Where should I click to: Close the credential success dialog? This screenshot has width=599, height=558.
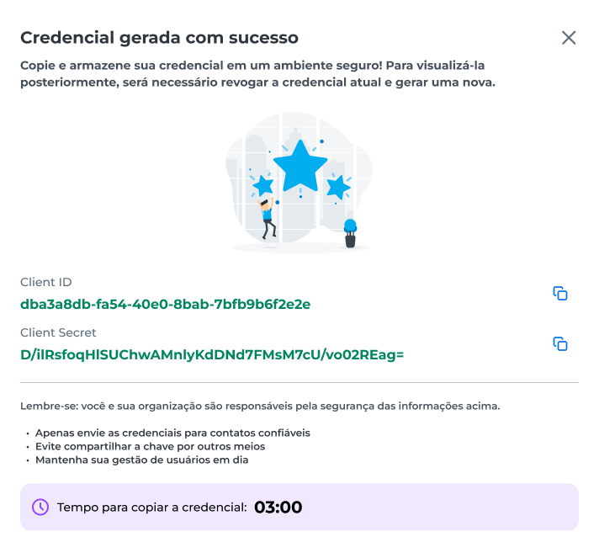tap(569, 38)
